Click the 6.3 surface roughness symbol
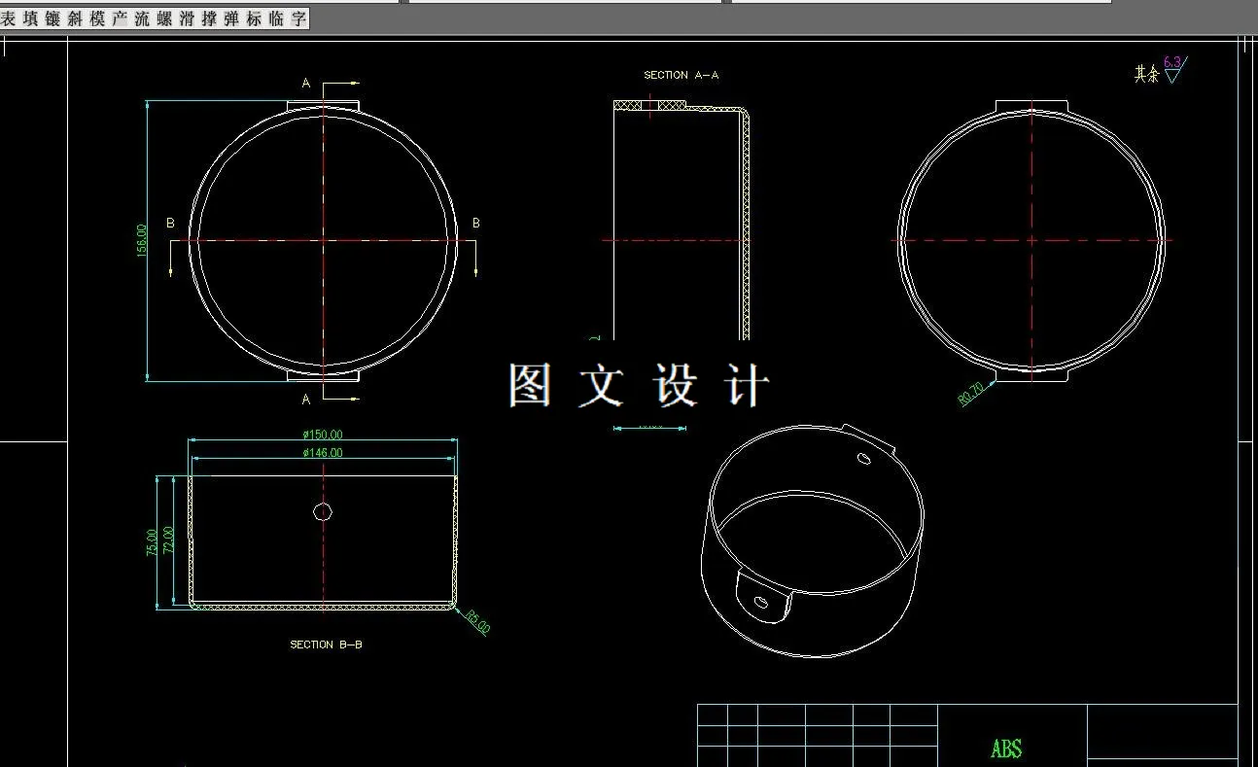The width and height of the screenshot is (1258, 767). (x=1173, y=70)
